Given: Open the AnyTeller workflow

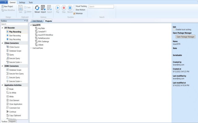Looking at the screenshot, I should pos(40,28).
